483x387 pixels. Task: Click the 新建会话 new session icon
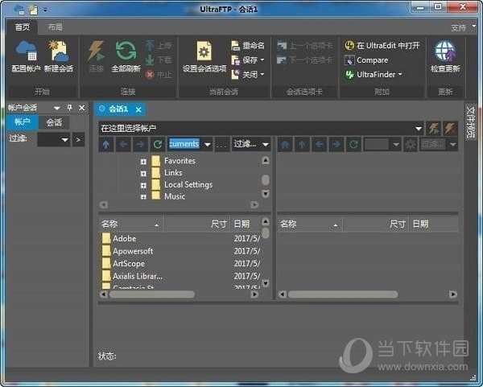[59, 51]
